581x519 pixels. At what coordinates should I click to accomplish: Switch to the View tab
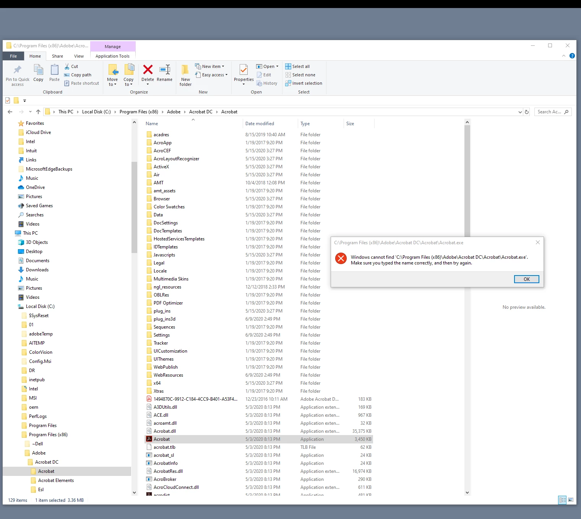point(79,56)
